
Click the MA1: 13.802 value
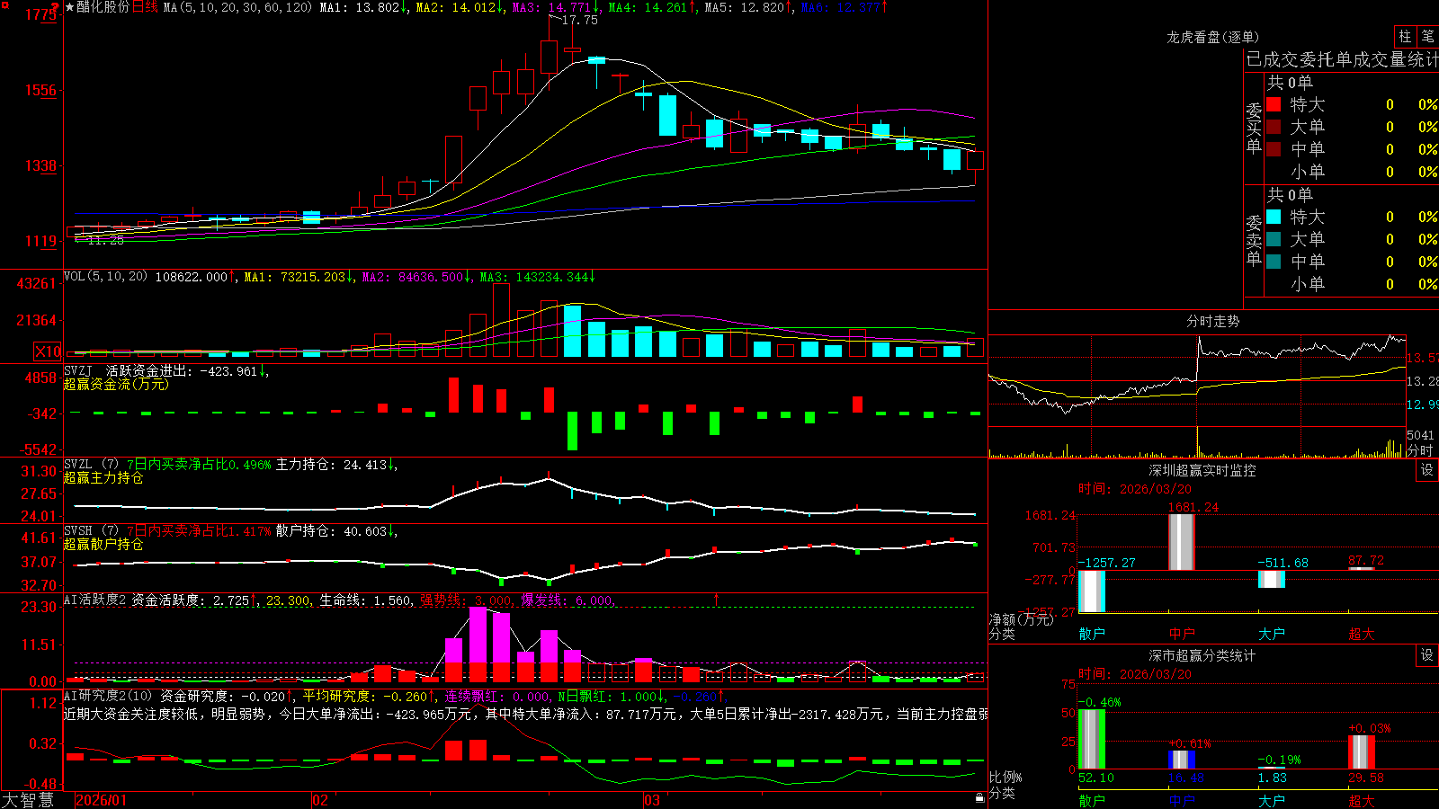coord(363,7)
